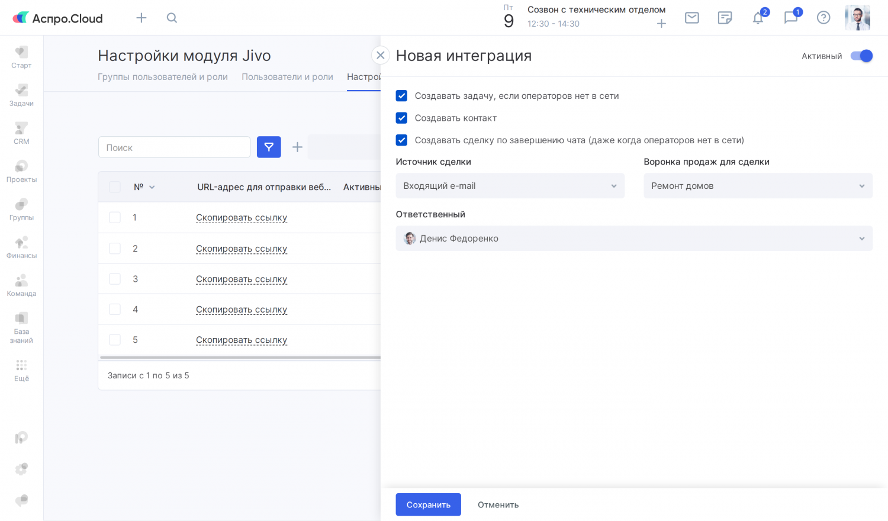Switch to Пользователи и роли tab
Viewport: 888px width, 521px height.
[287, 77]
